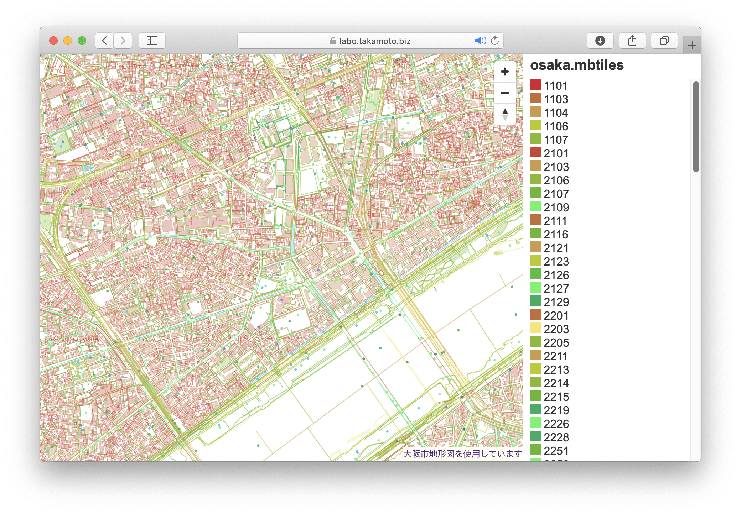Click the pale yellow swatch for 2203
The image size is (741, 514).
tap(535, 328)
